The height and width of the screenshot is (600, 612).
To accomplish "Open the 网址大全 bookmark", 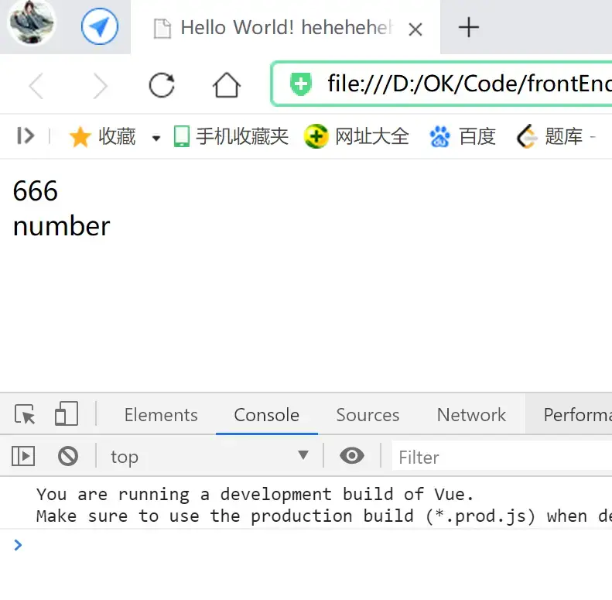I will click(x=357, y=136).
